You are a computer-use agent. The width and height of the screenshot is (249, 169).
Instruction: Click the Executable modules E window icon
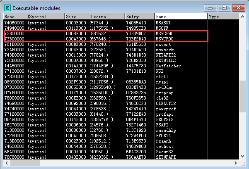(x=7, y=8)
